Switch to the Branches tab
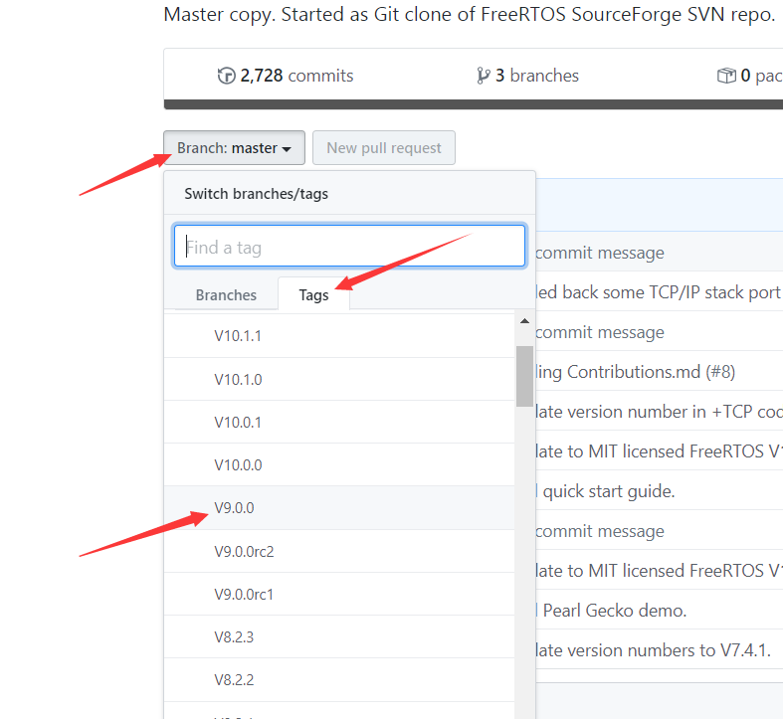 [x=226, y=295]
